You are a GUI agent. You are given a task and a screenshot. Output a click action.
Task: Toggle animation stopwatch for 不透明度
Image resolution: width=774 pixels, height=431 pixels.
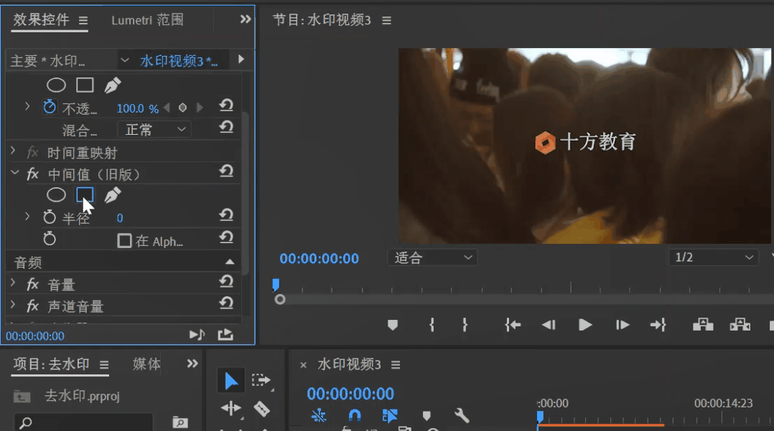[x=50, y=107]
